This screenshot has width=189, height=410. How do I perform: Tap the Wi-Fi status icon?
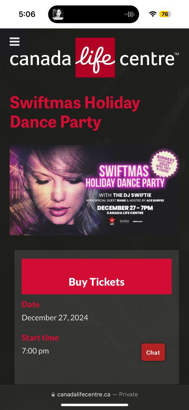tap(153, 14)
